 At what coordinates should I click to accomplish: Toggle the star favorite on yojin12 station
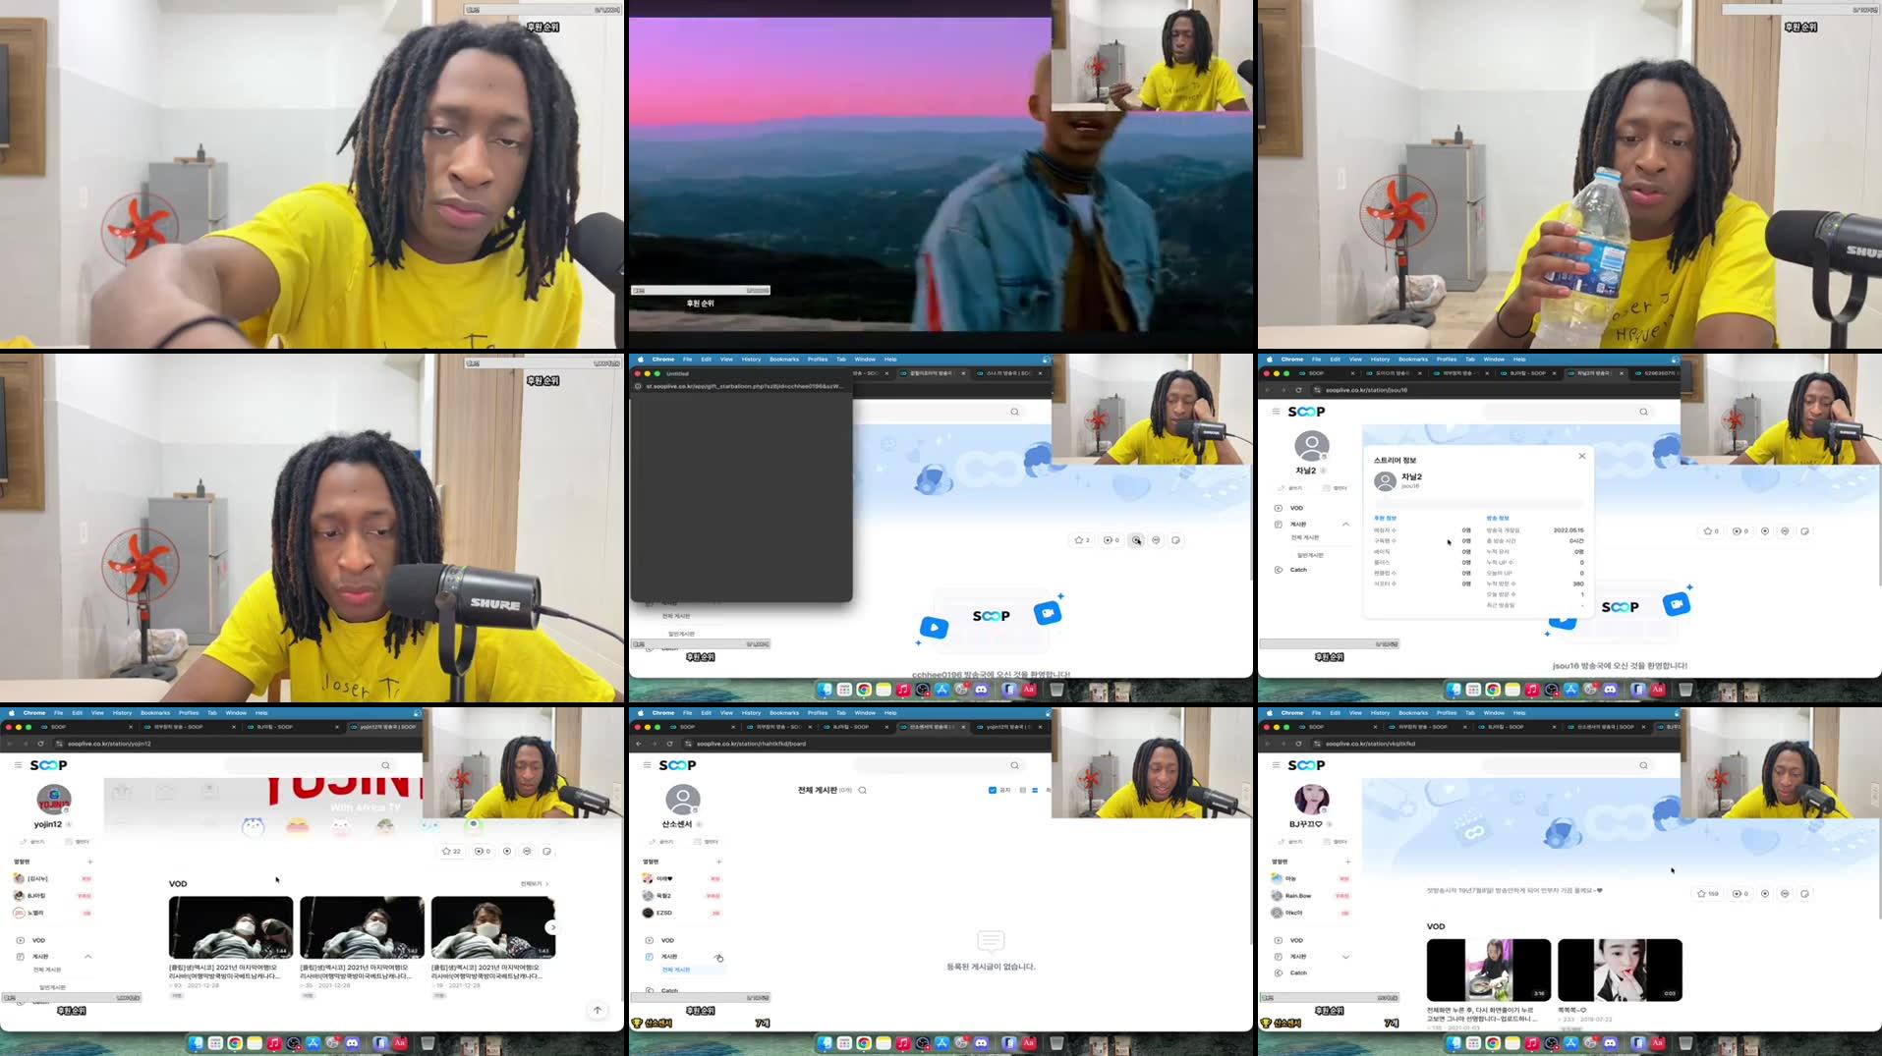tap(448, 851)
